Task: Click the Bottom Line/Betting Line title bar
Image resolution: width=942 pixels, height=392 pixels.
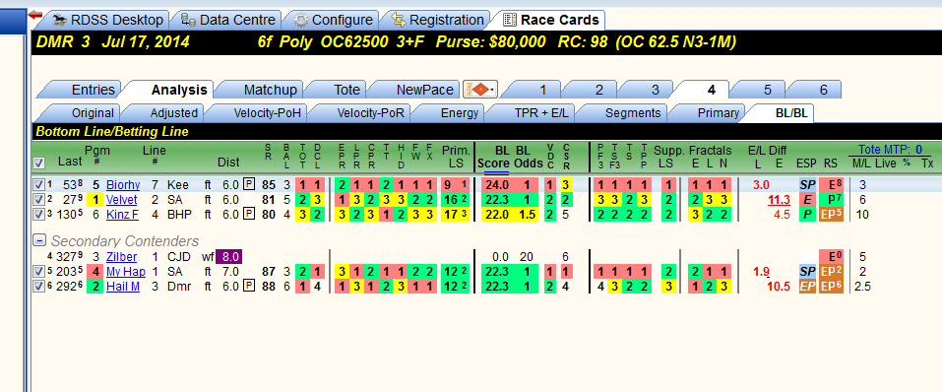Action: click(x=486, y=131)
